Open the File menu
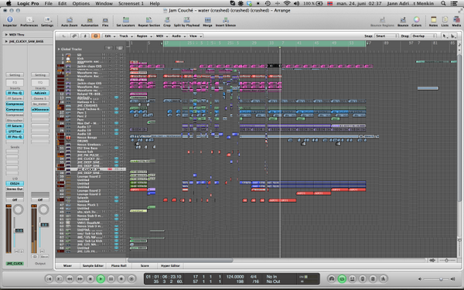 coord(48,4)
